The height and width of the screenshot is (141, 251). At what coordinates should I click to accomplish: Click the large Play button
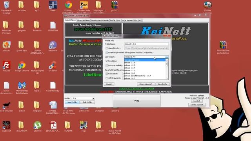pyautogui.click(x=137, y=101)
